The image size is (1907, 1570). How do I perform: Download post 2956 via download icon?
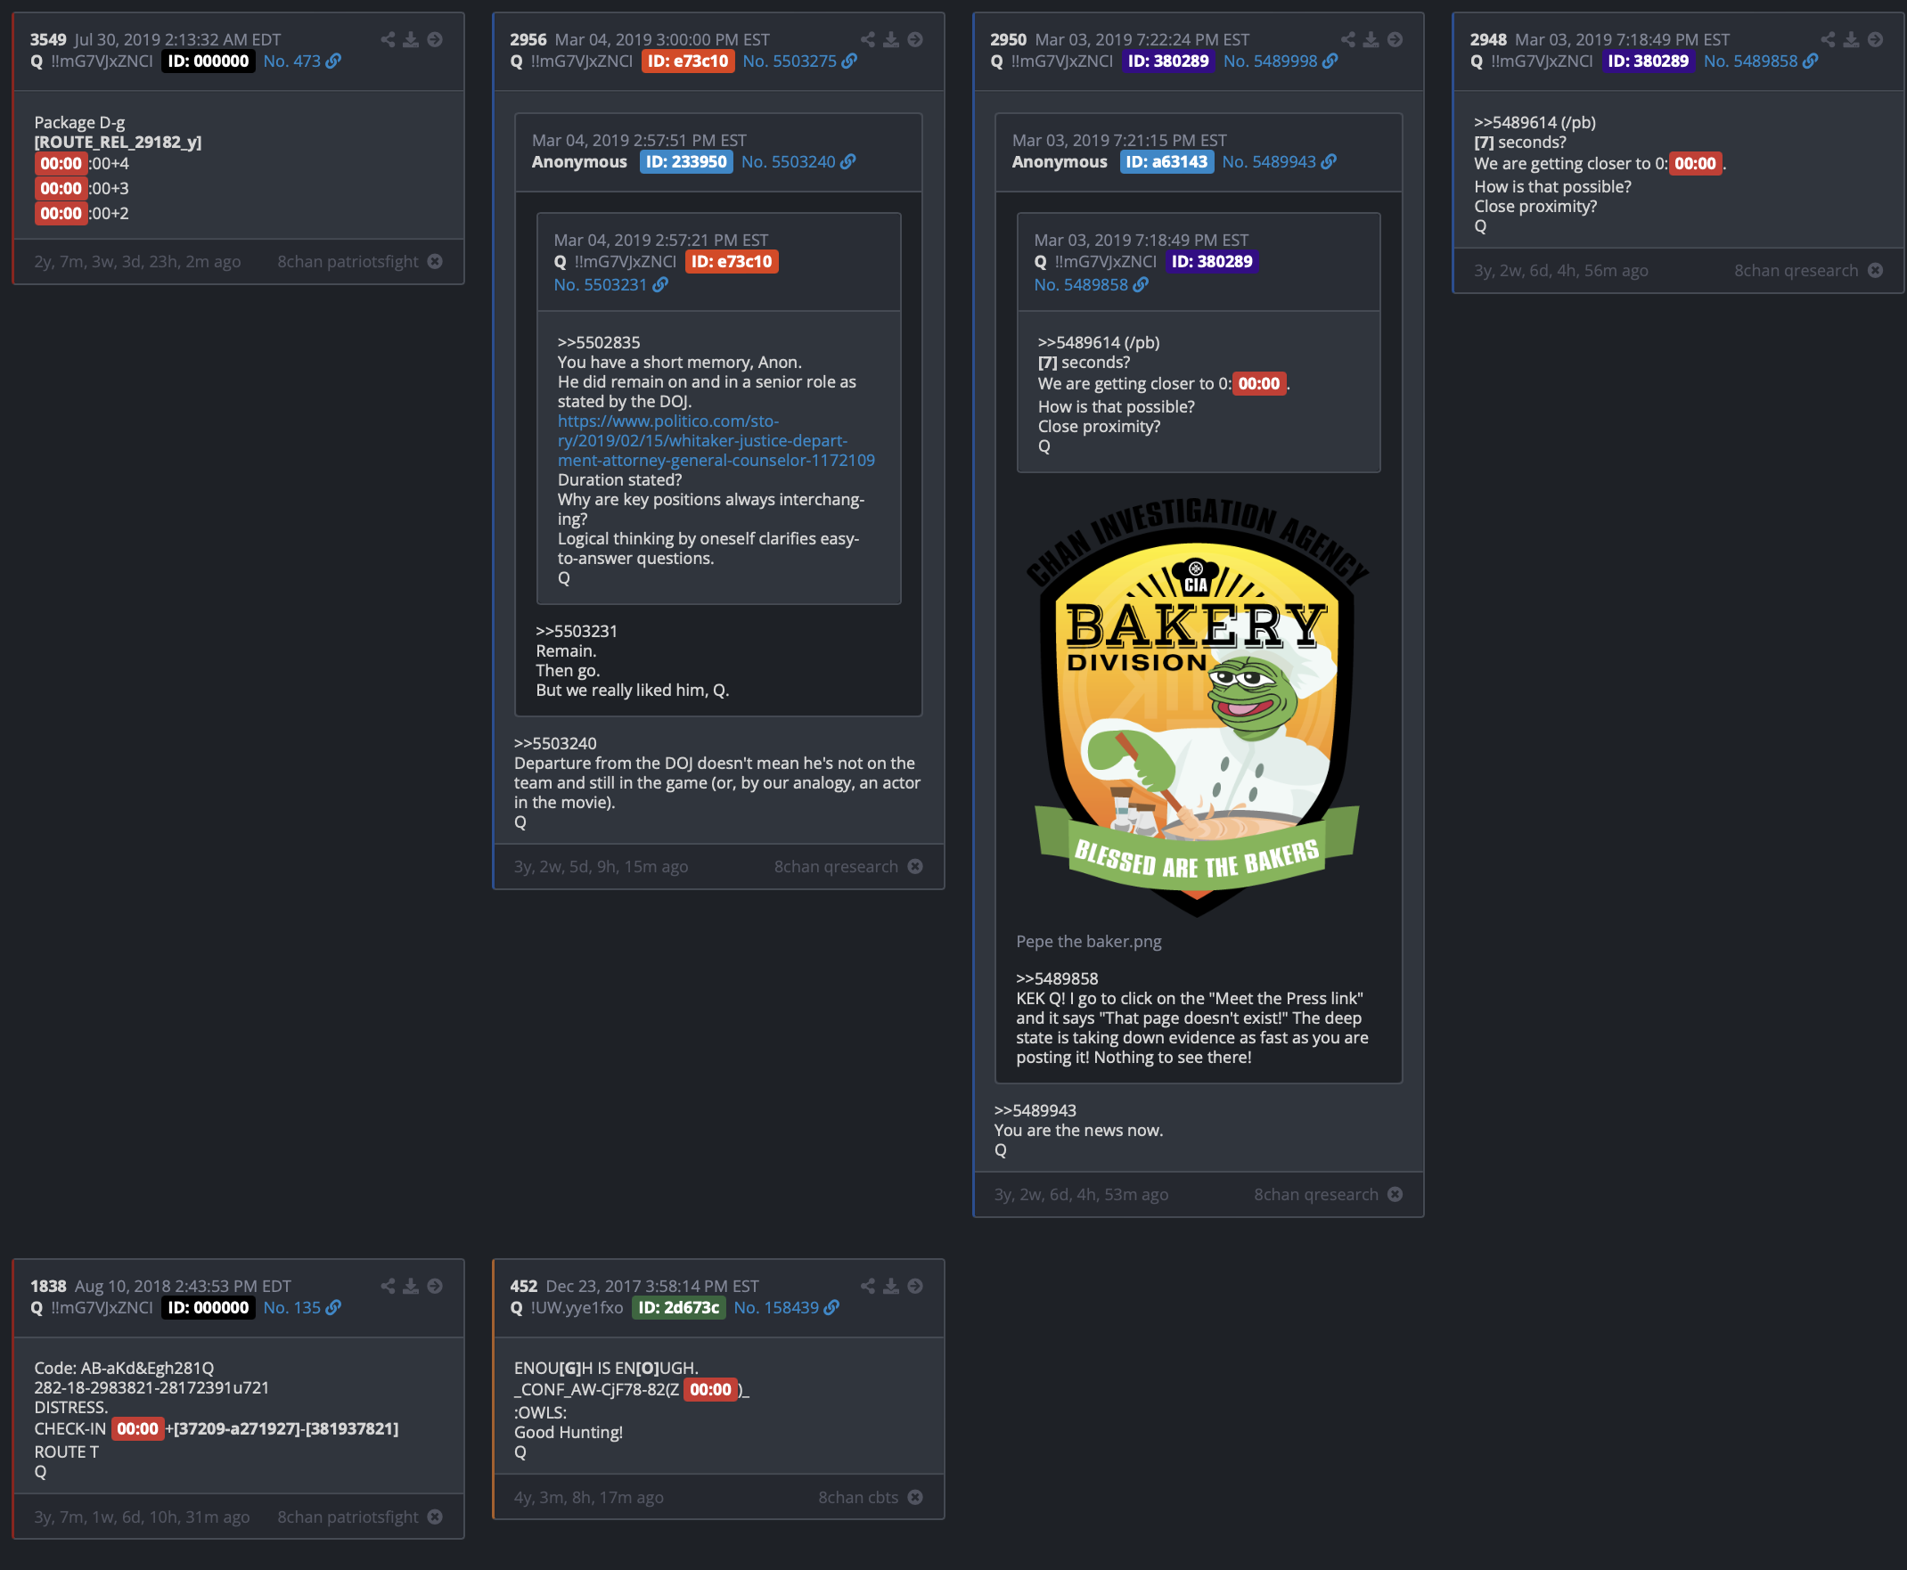(x=891, y=40)
